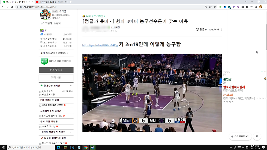Image resolution: width=267 pixels, height=150 pixels.
Task: Open Chrome from the Windows taskbar
Action: pyautogui.click(x=86, y=147)
